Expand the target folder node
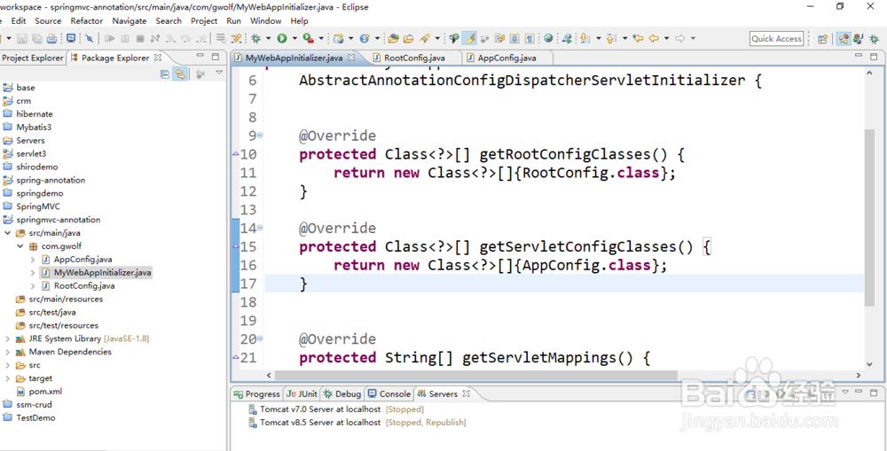This screenshot has height=451, width=887. [7, 378]
